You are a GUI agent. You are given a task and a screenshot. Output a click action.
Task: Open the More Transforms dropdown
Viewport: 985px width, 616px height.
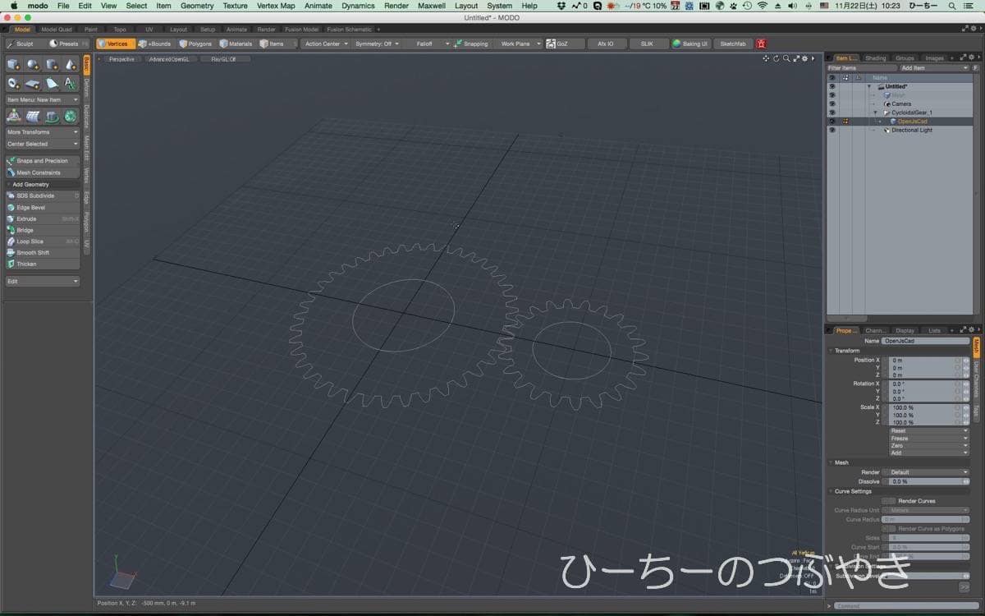pyautogui.click(x=42, y=132)
